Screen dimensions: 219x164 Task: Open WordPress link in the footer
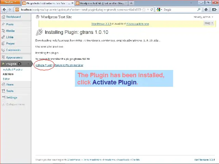(x=74, y=160)
